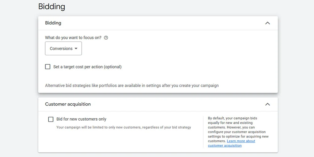Click the 'Set a target cost per action (optional)' label
This screenshot has width=314, height=157.
(x=87, y=67)
